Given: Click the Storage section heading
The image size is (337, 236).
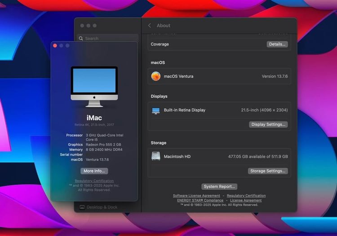Looking at the screenshot, I should click(x=159, y=142).
